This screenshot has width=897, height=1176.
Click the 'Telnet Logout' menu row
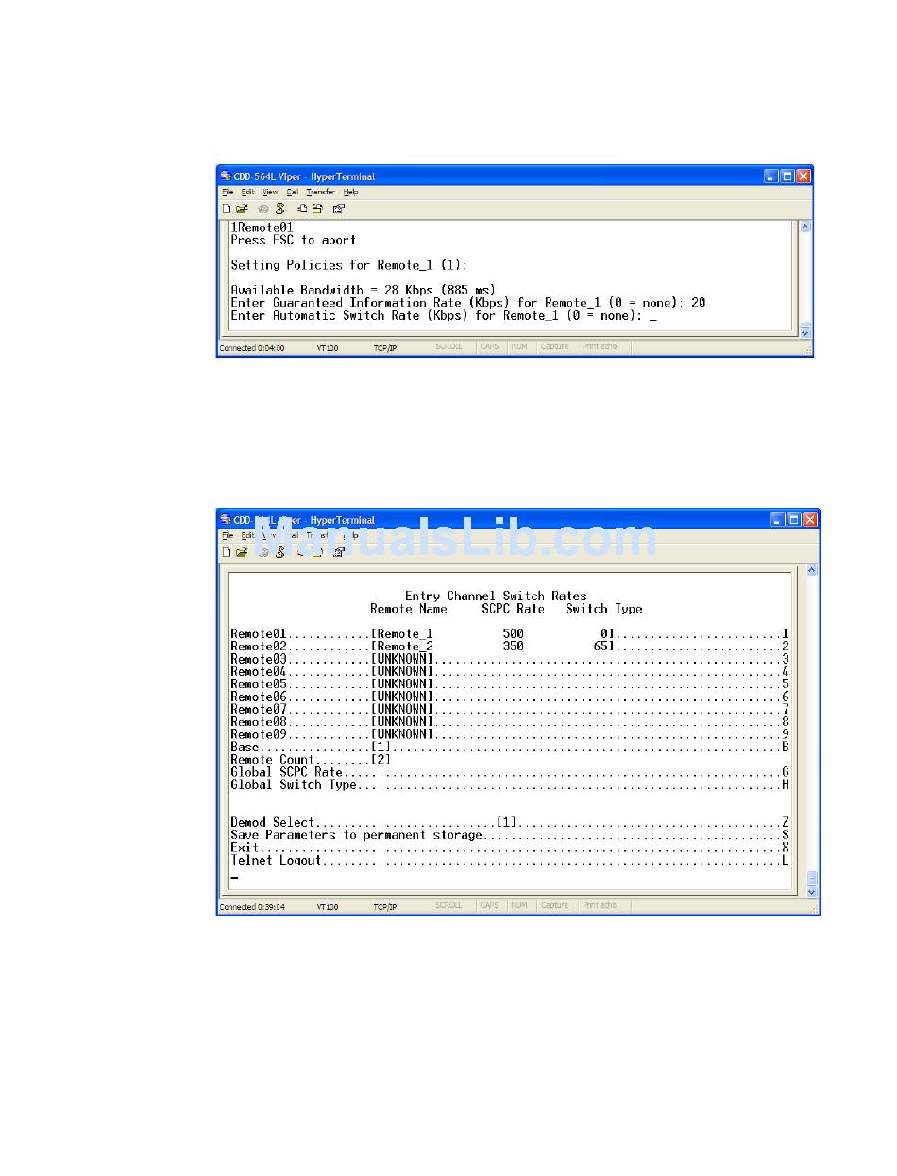(x=510, y=860)
